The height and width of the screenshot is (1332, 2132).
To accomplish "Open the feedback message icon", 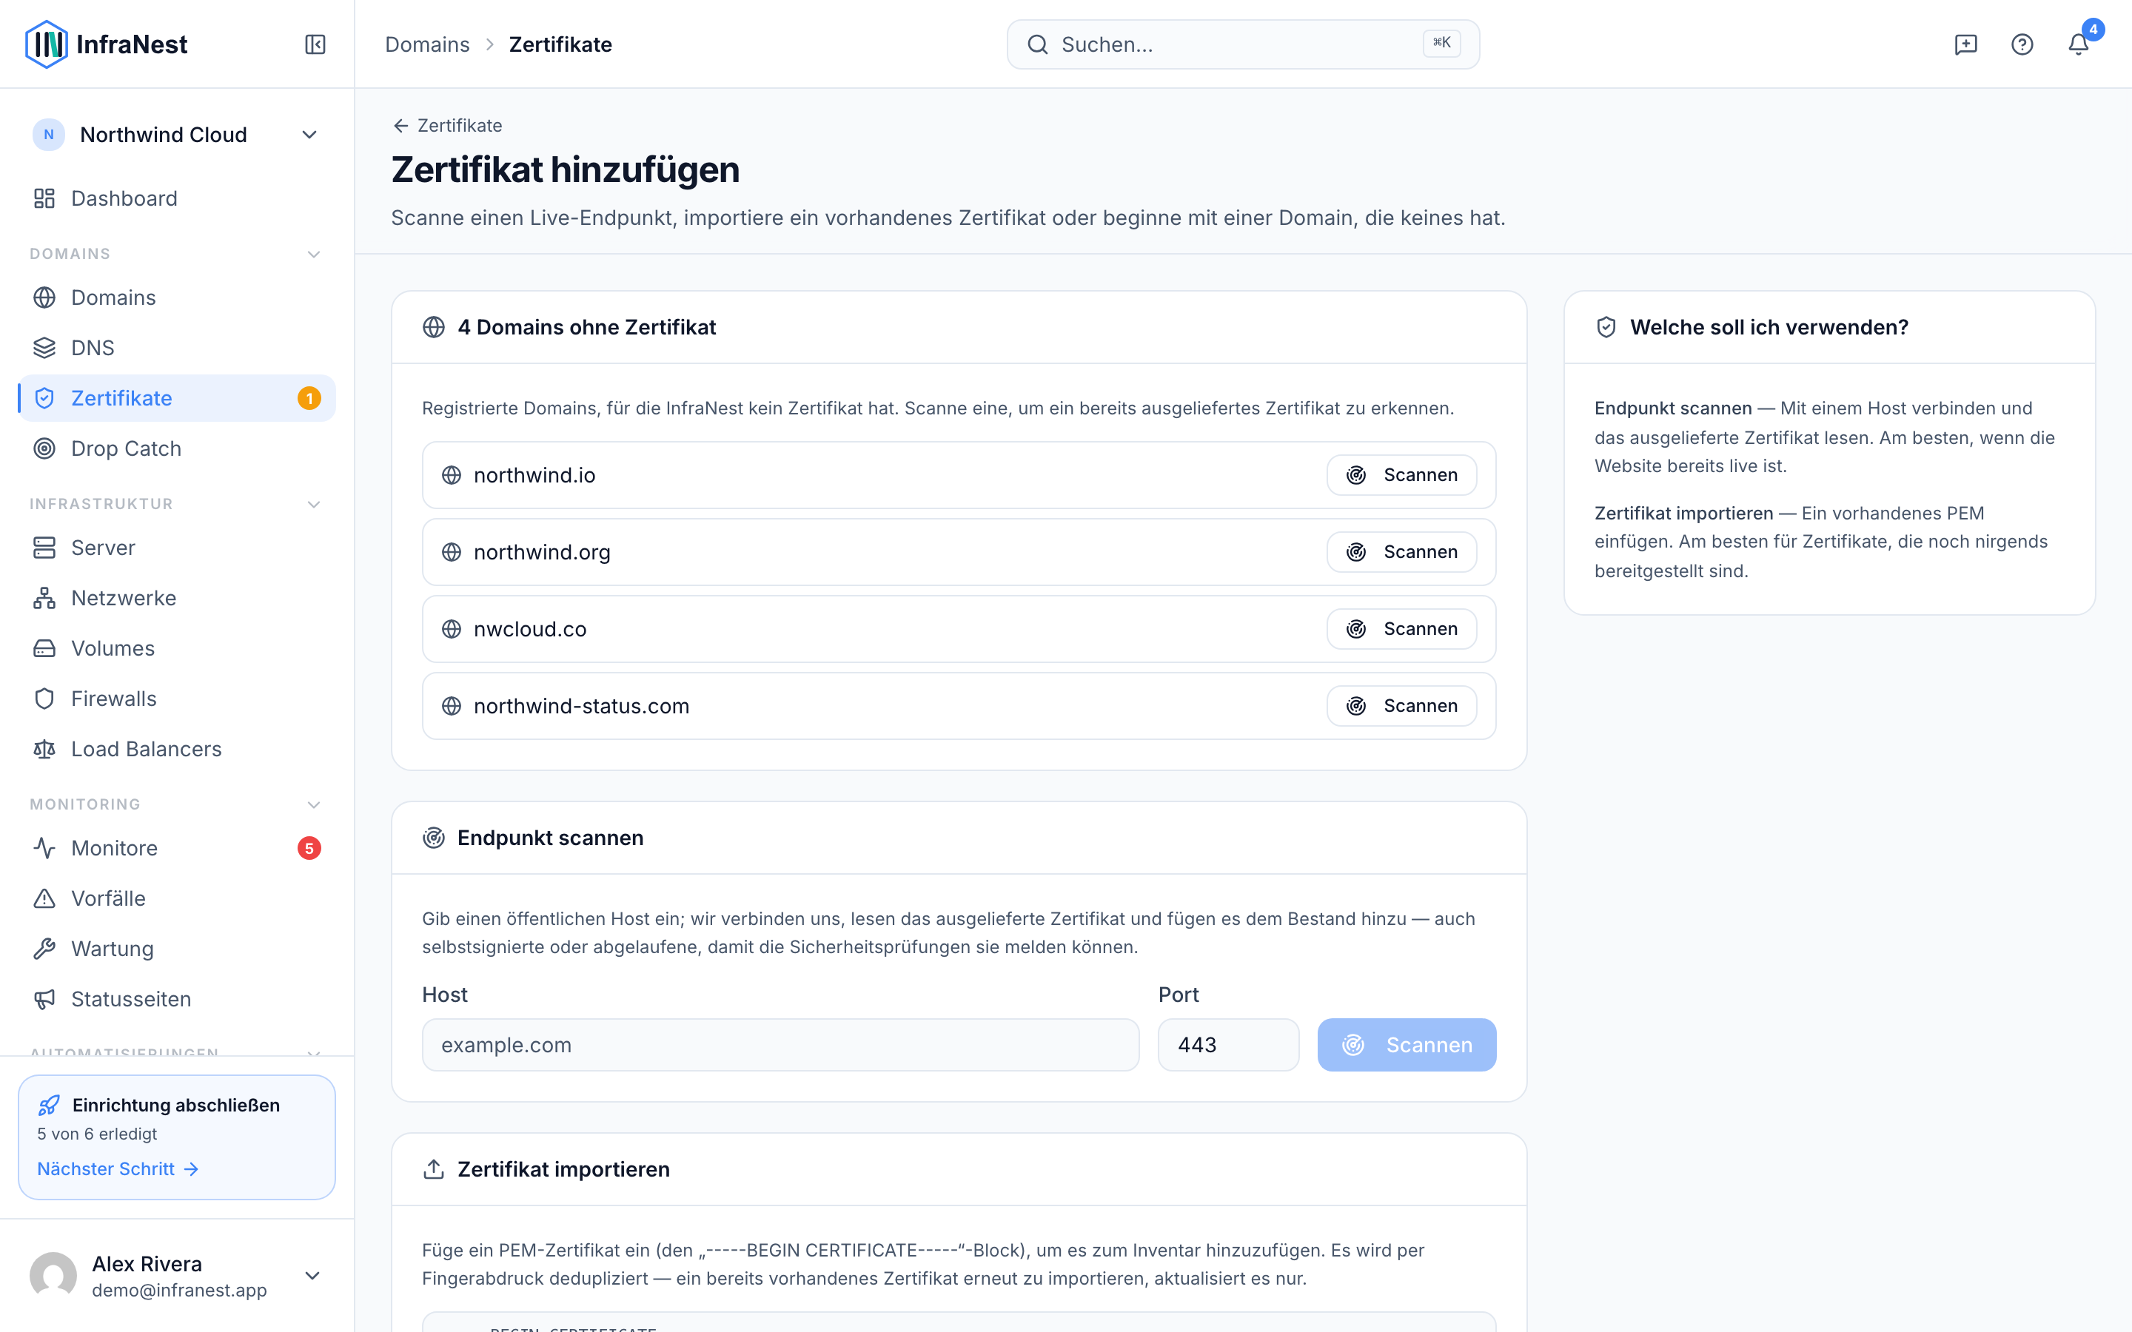I will click(x=1965, y=44).
